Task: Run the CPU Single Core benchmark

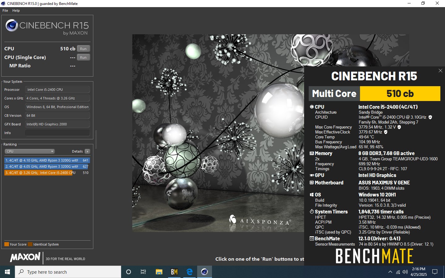Action: (83, 57)
